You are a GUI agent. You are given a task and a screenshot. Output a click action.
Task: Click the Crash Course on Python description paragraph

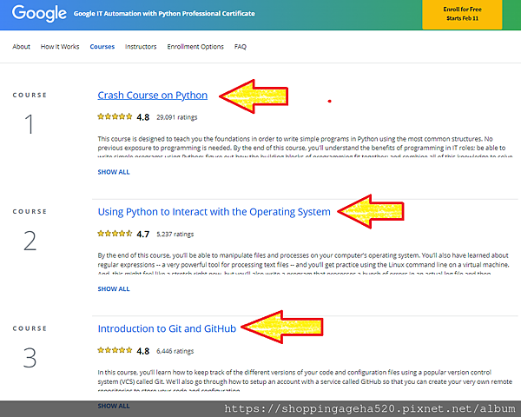pyautogui.click(x=305, y=147)
